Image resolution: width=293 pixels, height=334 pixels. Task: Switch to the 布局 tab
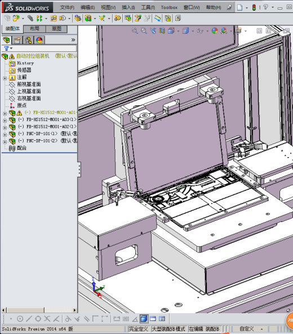(x=34, y=29)
